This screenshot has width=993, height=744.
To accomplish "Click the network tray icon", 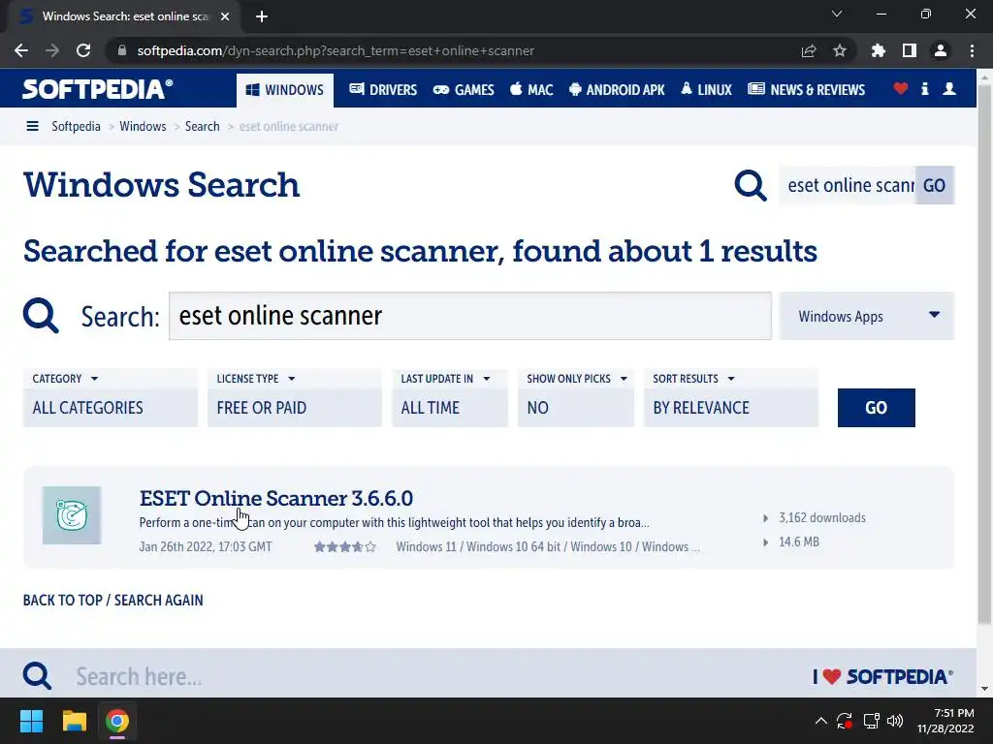I will [x=872, y=721].
